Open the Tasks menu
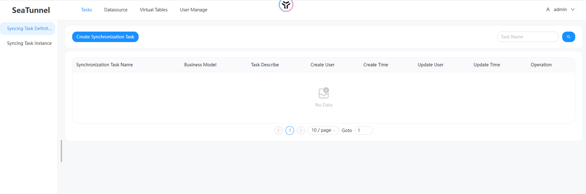The width and height of the screenshot is (586, 194). [x=87, y=10]
